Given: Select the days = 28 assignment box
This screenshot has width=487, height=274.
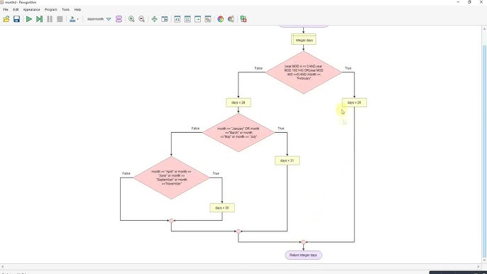Looking at the screenshot, I should point(239,102).
